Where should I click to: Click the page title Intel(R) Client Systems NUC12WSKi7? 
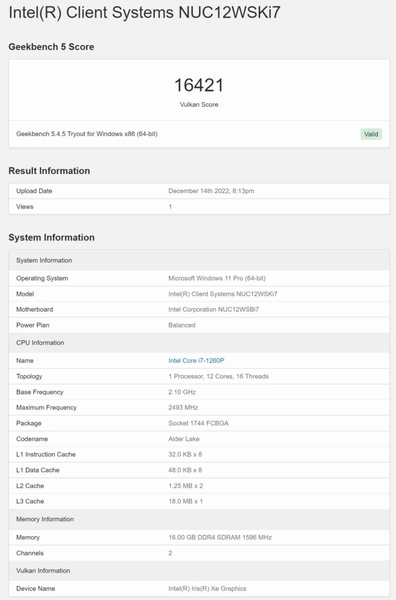[145, 12]
